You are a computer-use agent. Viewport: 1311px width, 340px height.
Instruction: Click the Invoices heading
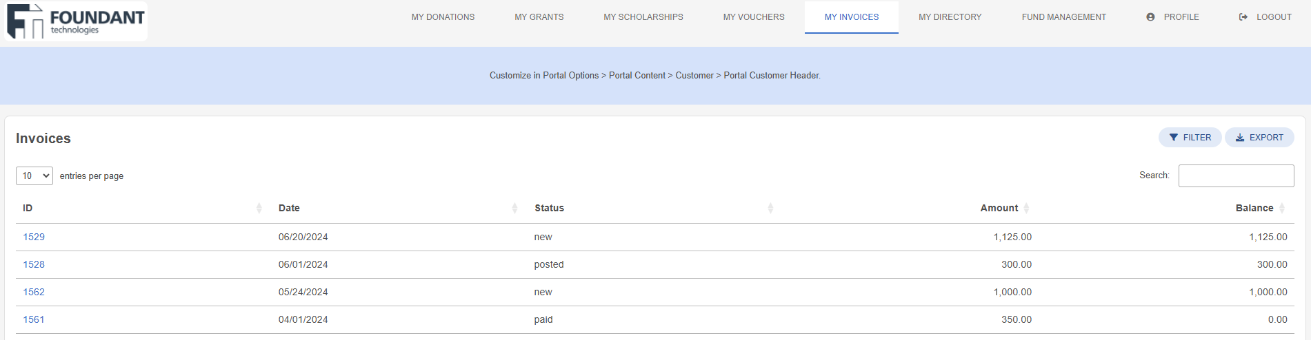pos(43,138)
